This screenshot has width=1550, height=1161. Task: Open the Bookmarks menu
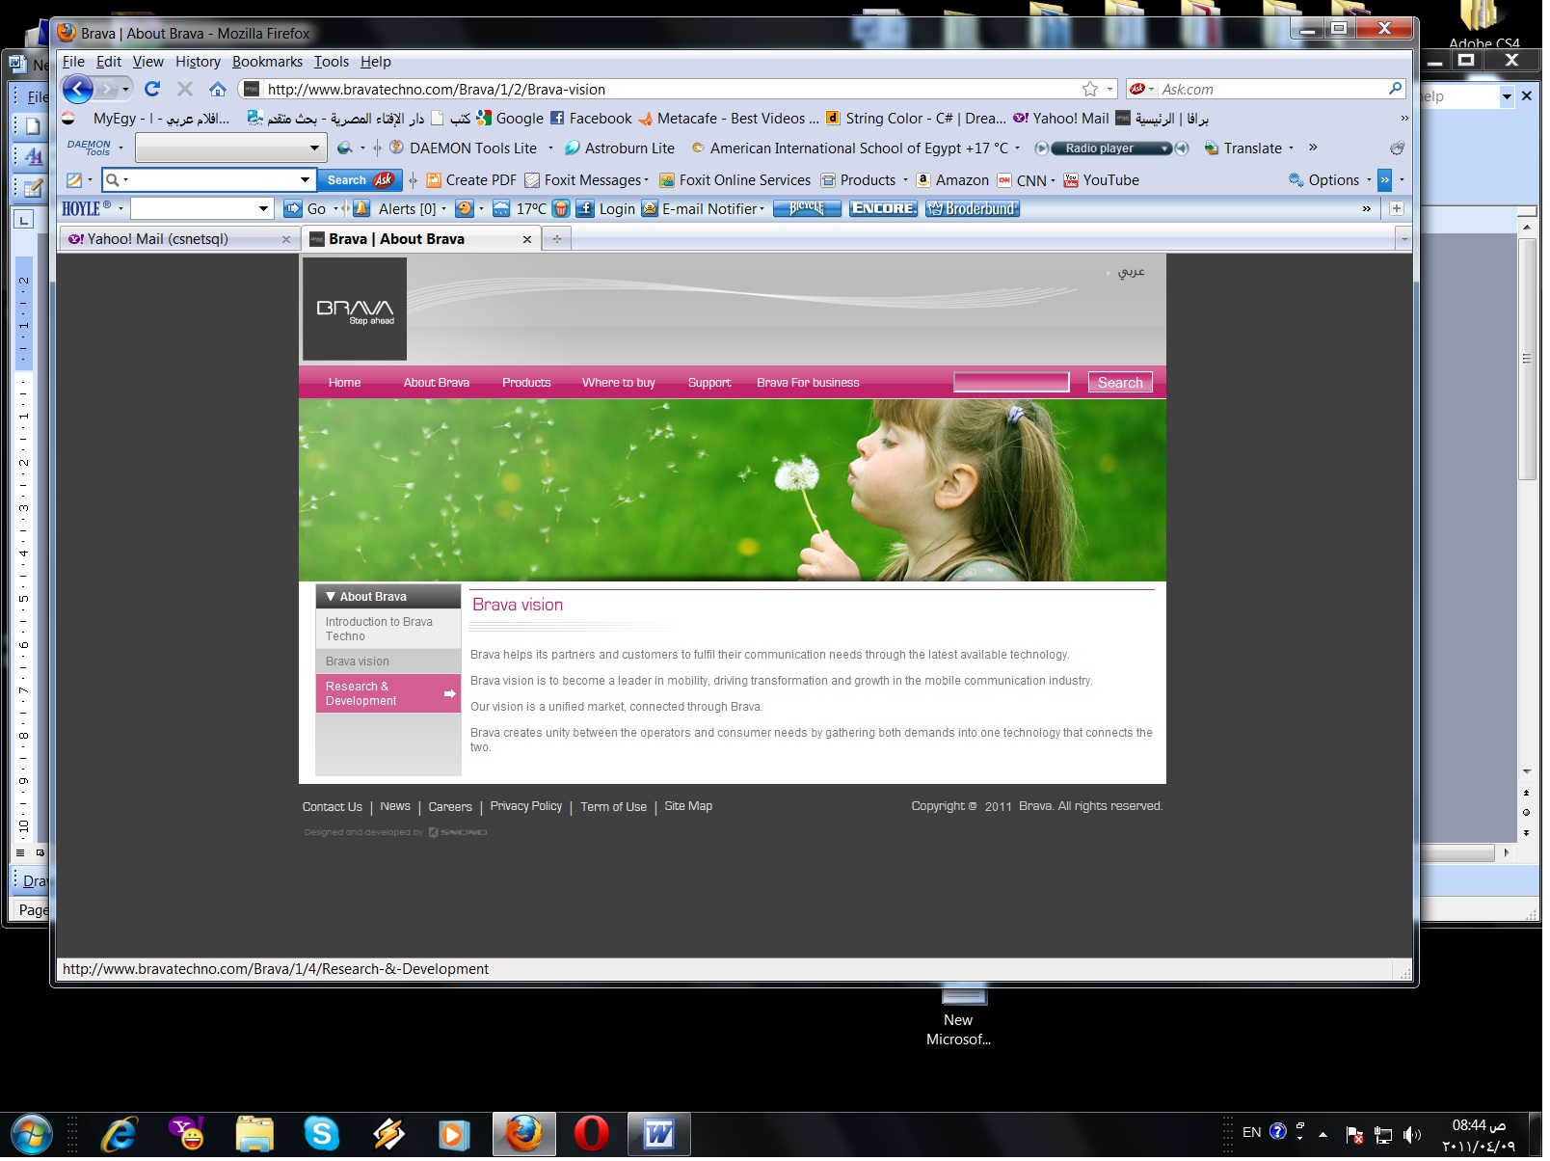pos(269,63)
